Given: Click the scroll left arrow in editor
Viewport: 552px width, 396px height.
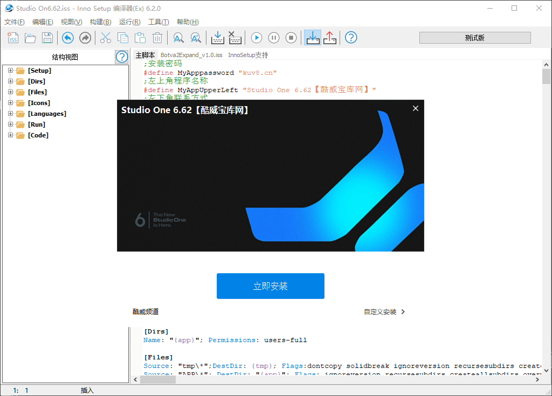Looking at the screenshot, I should (135, 379).
